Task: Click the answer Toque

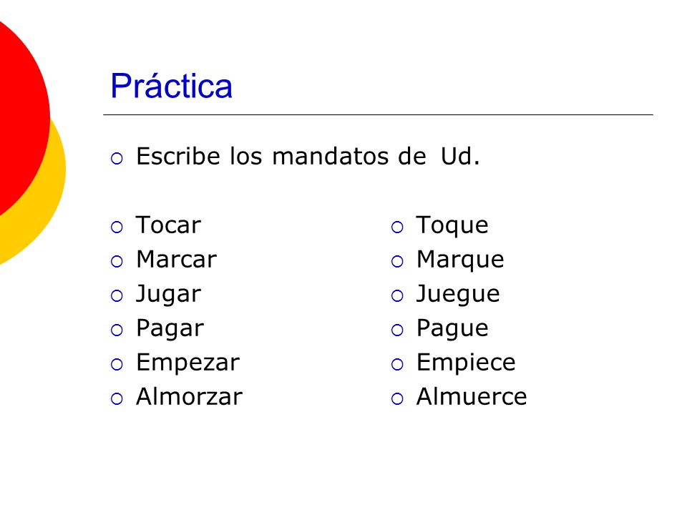Action: tap(452, 226)
